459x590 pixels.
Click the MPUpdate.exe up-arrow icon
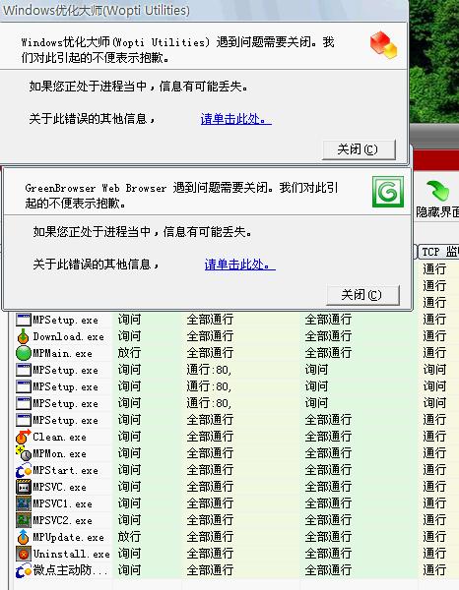pos(23,537)
